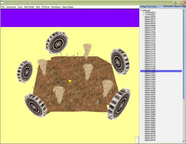
Task: Select Object689 in the object list
Action: pyautogui.click(x=150, y=112)
